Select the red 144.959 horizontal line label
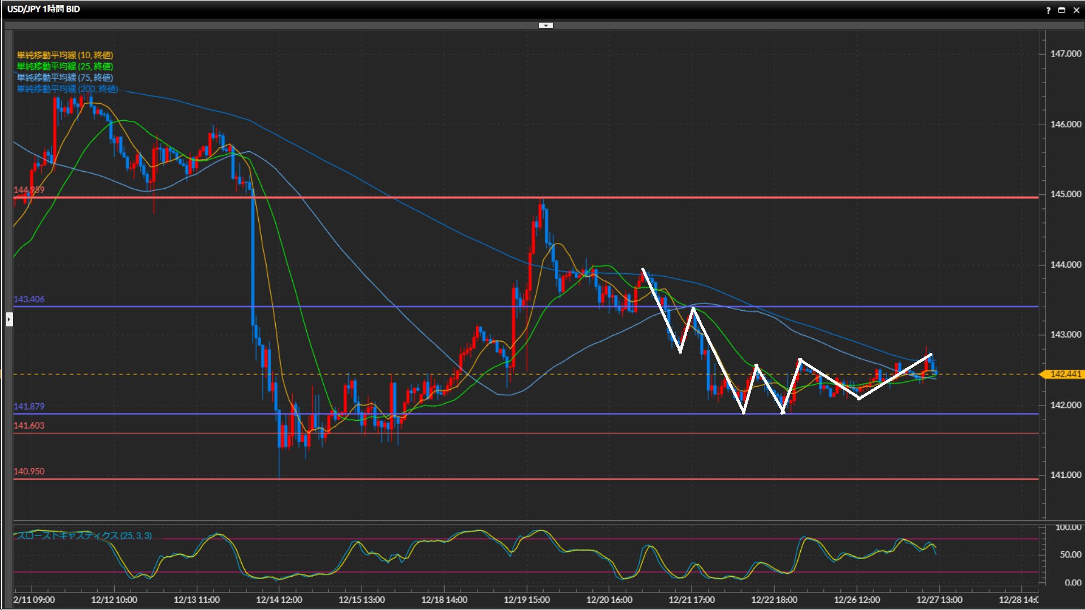This screenshot has height=610, width=1085. [x=29, y=190]
